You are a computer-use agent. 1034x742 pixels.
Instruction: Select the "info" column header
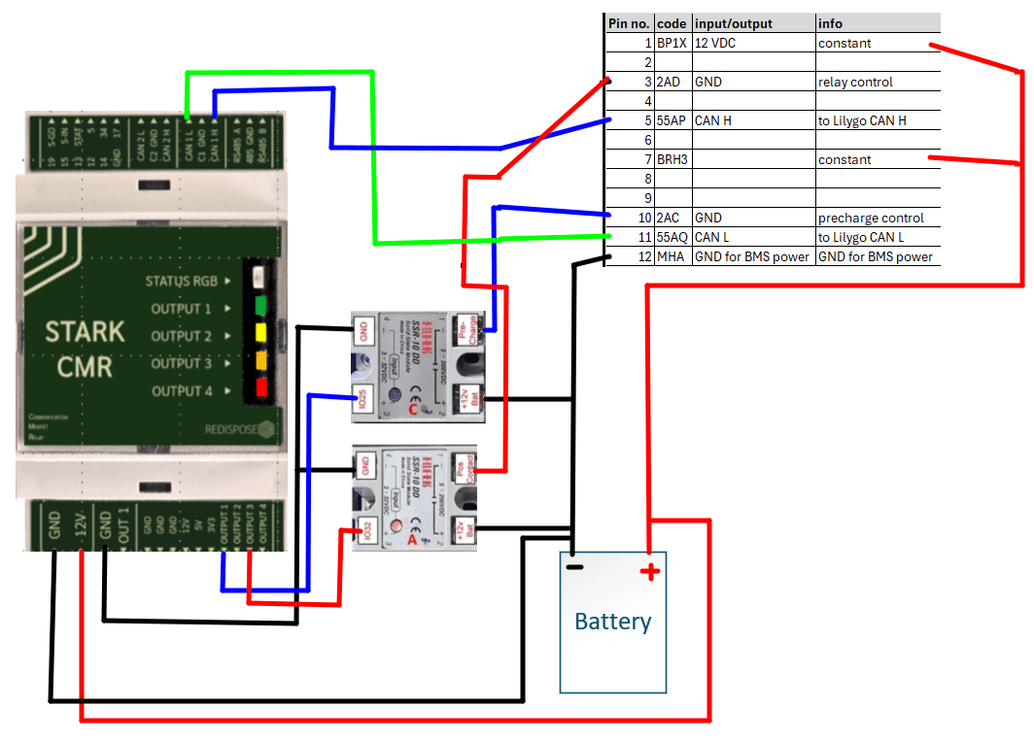[x=830, y=23]
